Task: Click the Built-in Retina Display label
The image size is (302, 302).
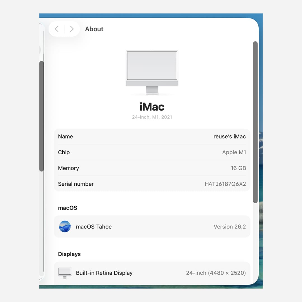Action: pyautogui.click(x=104, y=273)
